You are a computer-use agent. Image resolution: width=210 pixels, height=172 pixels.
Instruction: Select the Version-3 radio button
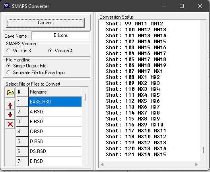pyautogui.click(x=9, y=51)
